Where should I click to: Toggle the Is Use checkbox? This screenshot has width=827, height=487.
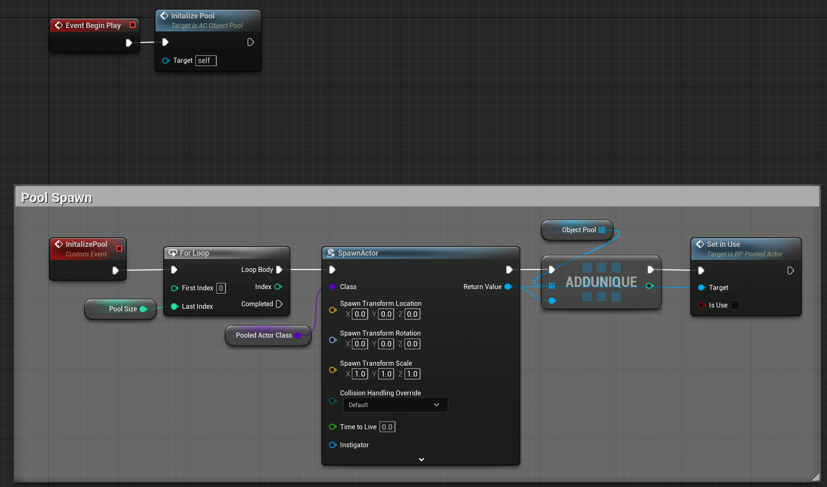click(735, 305)
